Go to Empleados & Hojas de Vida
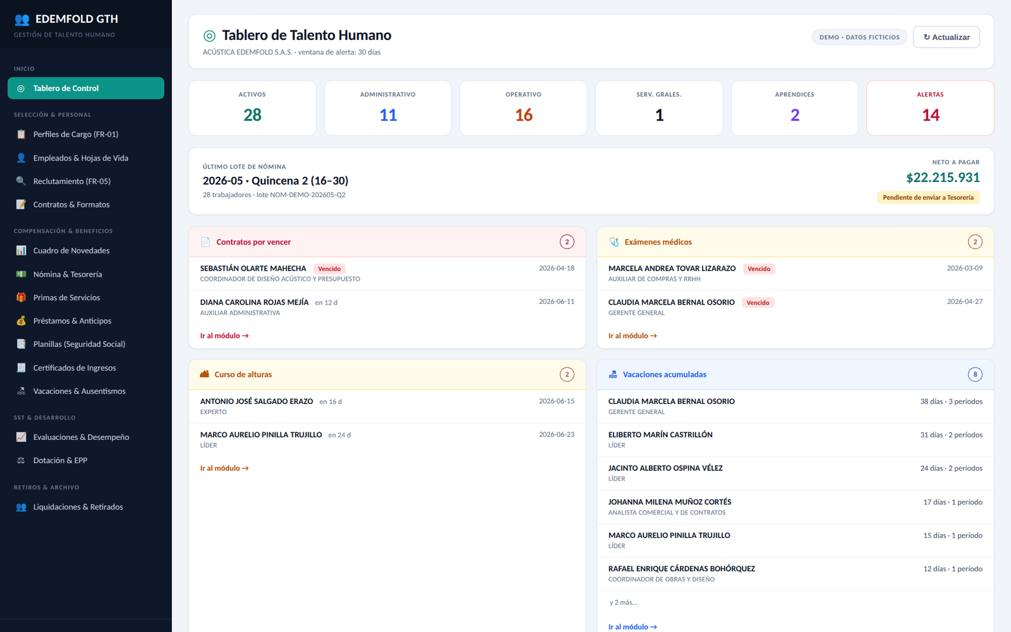 (x=86, y=158)
